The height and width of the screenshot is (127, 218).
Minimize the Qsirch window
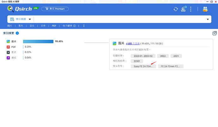click(x=208, y=2)
